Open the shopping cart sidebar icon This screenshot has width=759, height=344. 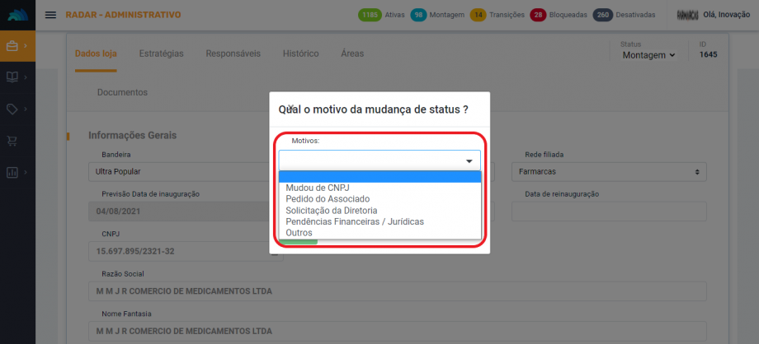(12, 141)
